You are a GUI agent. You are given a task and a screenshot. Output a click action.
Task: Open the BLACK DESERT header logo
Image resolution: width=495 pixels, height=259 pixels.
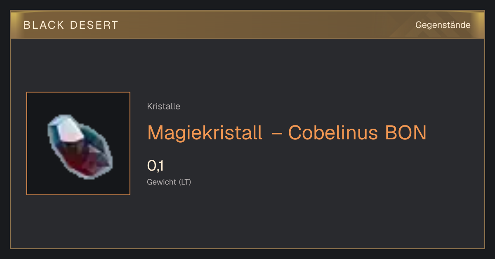click(71, 25)
